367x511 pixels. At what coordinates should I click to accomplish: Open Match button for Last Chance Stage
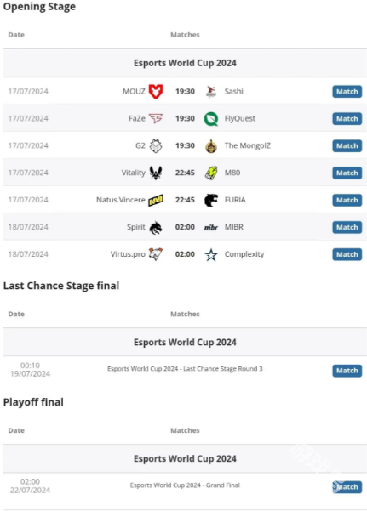347,371
